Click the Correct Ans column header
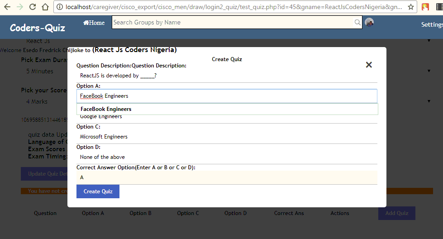Screen dimensions: 443x239 pyautogui.click(x=289, y=213)
